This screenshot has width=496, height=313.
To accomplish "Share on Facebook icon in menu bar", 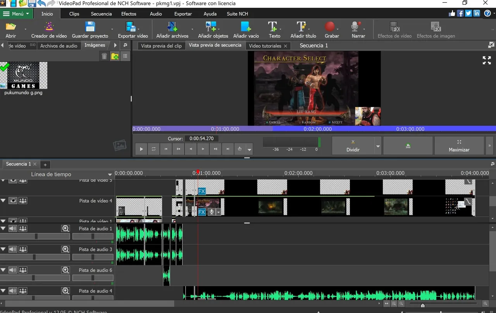I will click(460, 13).
